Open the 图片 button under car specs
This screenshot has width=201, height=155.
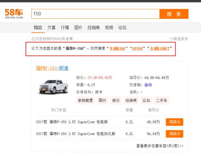point(103,101)
